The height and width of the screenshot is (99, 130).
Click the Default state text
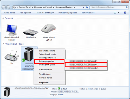(x=64, y=89)
